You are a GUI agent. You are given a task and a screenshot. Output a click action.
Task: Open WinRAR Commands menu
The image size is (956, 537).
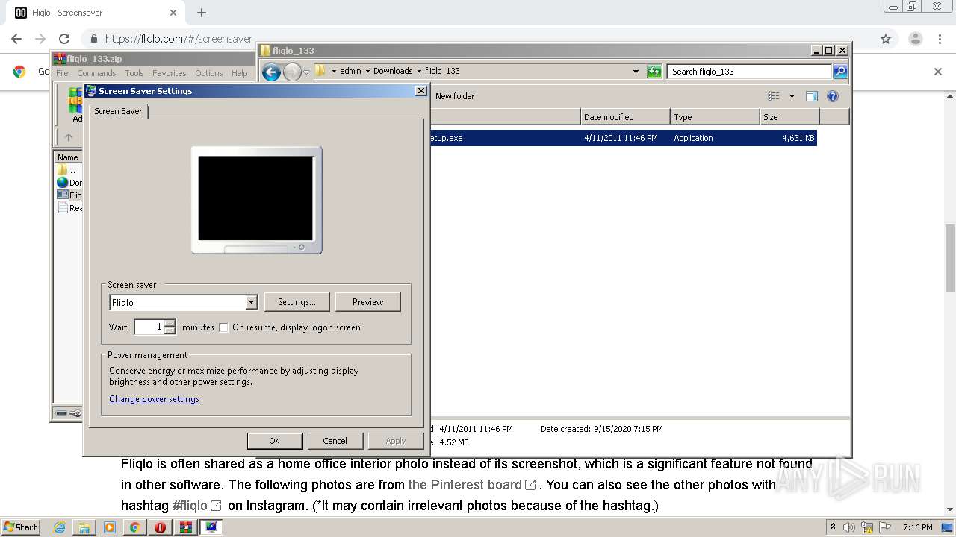coord(96,73)
